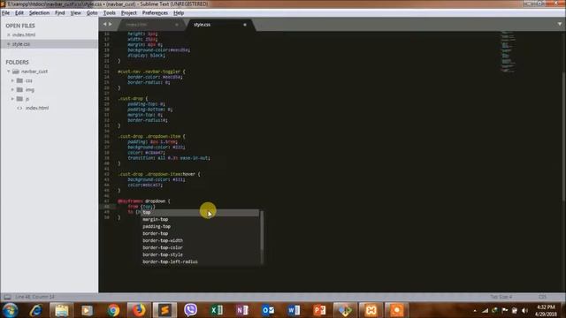Choose 'top' autocomplete suggestion
The image size is (566, 318).
200,213
